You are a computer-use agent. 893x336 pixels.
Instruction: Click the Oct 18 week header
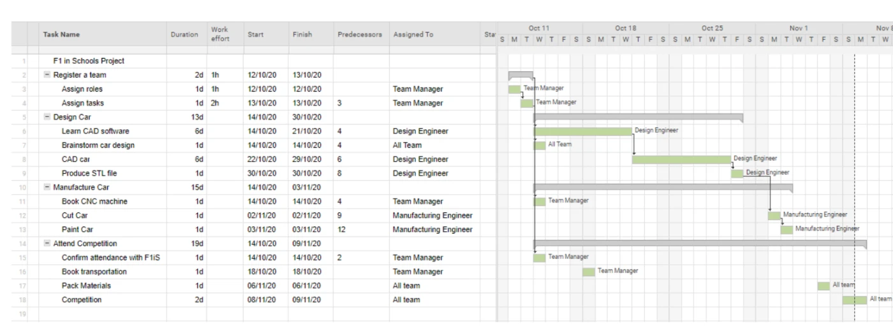click(626, 28)
